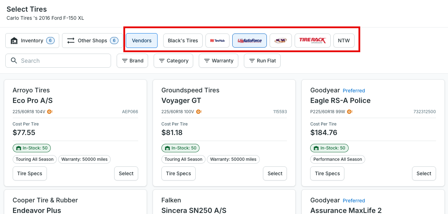
Task: Select the TireHub vendor logo
Action: tap(217, 41)
